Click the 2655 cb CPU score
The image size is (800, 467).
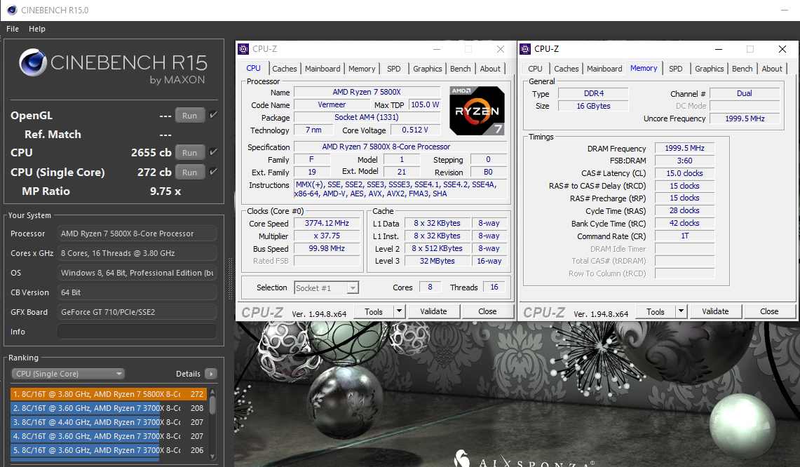coord(151,153)
